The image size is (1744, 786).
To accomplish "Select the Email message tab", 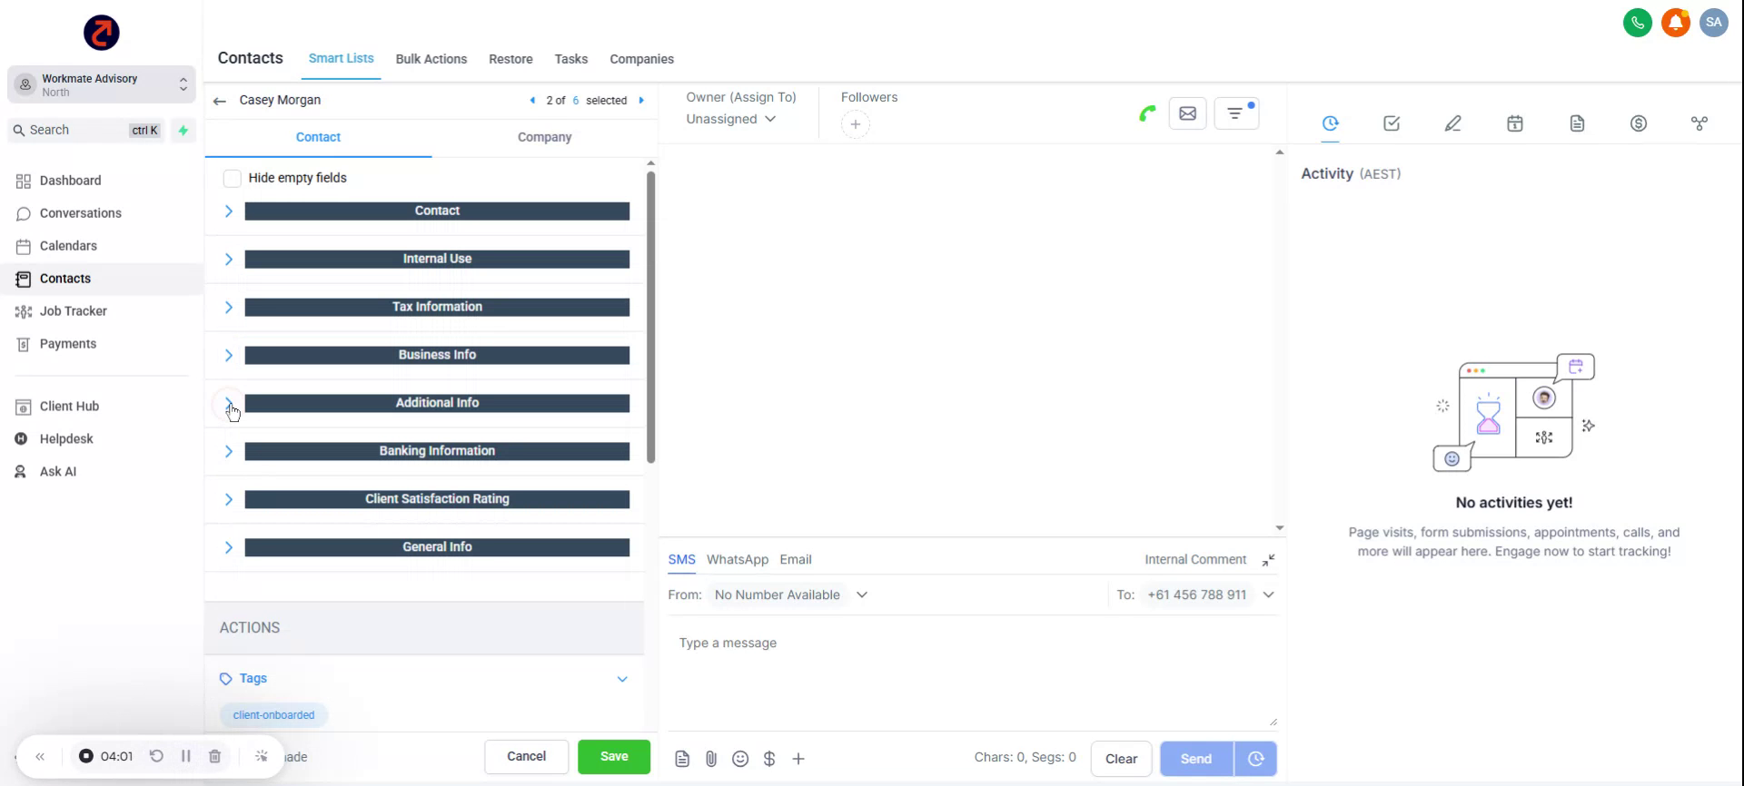I will [x=796, y=560].
